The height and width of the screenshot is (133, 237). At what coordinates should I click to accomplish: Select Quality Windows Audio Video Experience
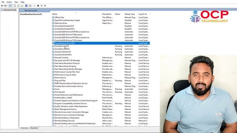coord(71,106)
